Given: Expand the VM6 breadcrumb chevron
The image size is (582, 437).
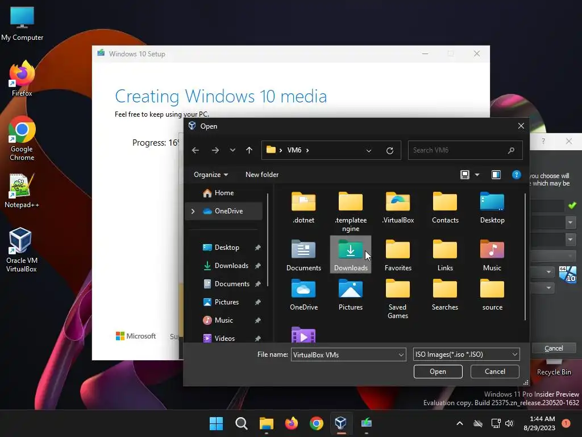Looking at the screenshot, I should coord(307,150).
